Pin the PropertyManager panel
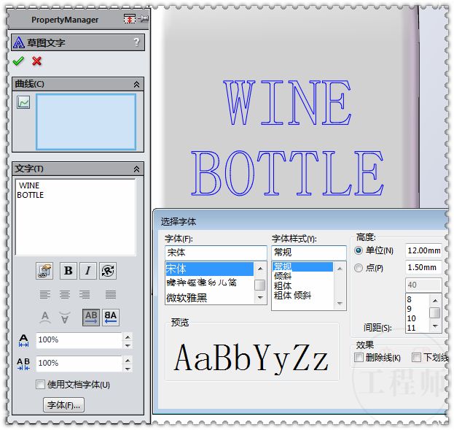This screenshot has height=430, width=454. point(143,19)
